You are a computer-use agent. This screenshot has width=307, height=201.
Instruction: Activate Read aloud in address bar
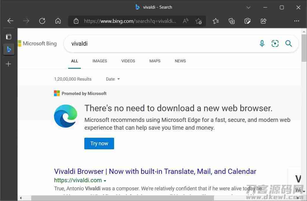point(185,21)
